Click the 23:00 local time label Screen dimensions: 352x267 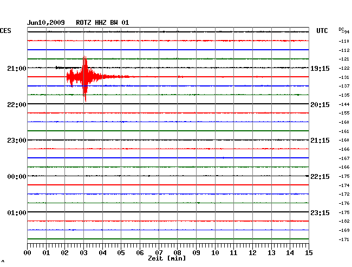[17, 141]
